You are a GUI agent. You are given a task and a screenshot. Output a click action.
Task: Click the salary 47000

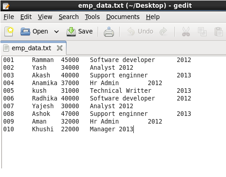[x=70, y=114]
